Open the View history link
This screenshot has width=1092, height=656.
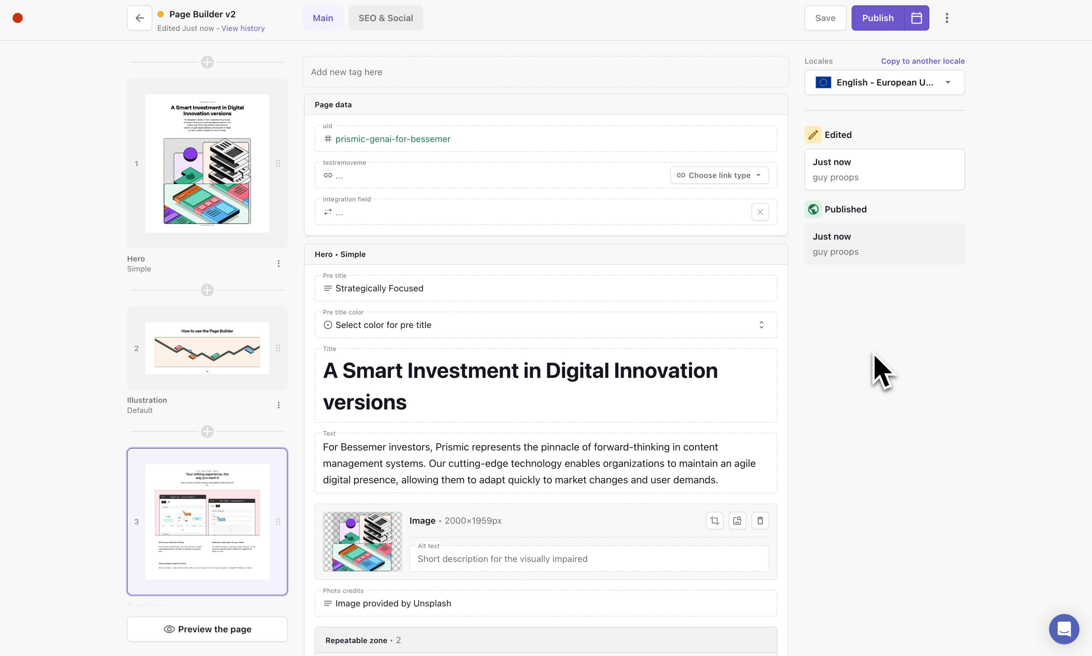(243, 28)
